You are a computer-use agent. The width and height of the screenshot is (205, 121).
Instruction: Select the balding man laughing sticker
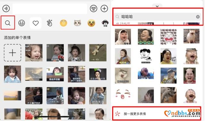coord(190,76)
